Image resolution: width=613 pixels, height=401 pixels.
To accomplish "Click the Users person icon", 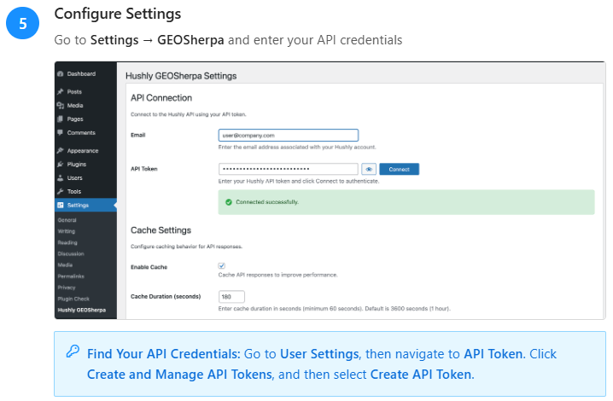I will click(60, 177).
